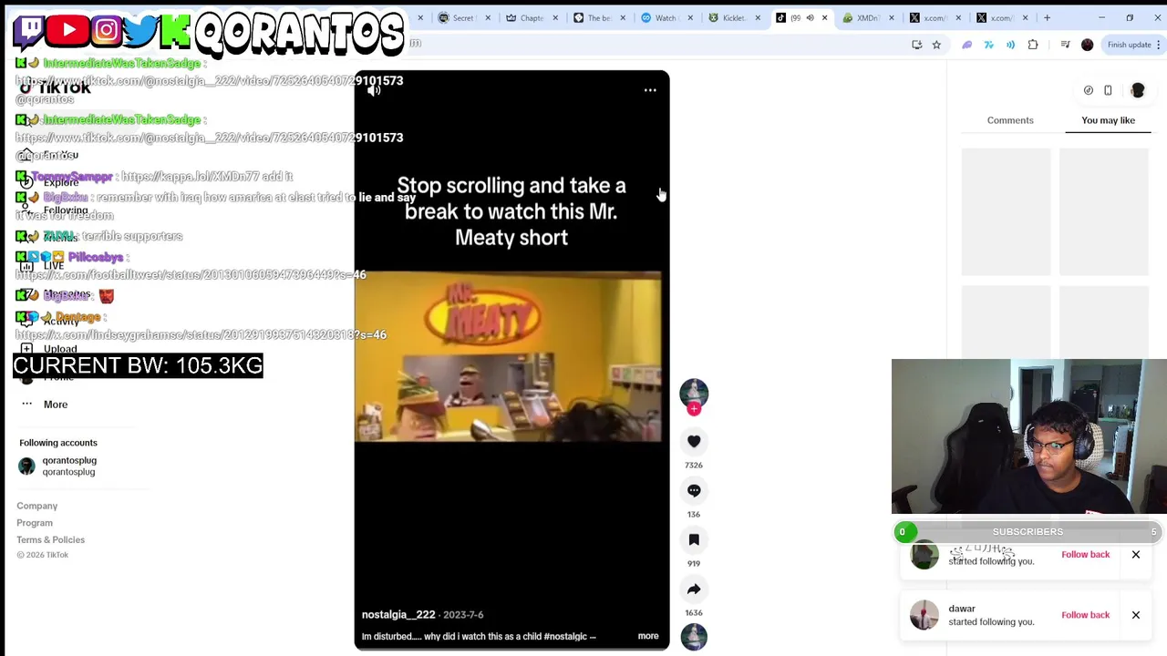Open the browser media control icon
Image resolution: width=1167 pixels, height=656 pixels.
[1065, 45]
